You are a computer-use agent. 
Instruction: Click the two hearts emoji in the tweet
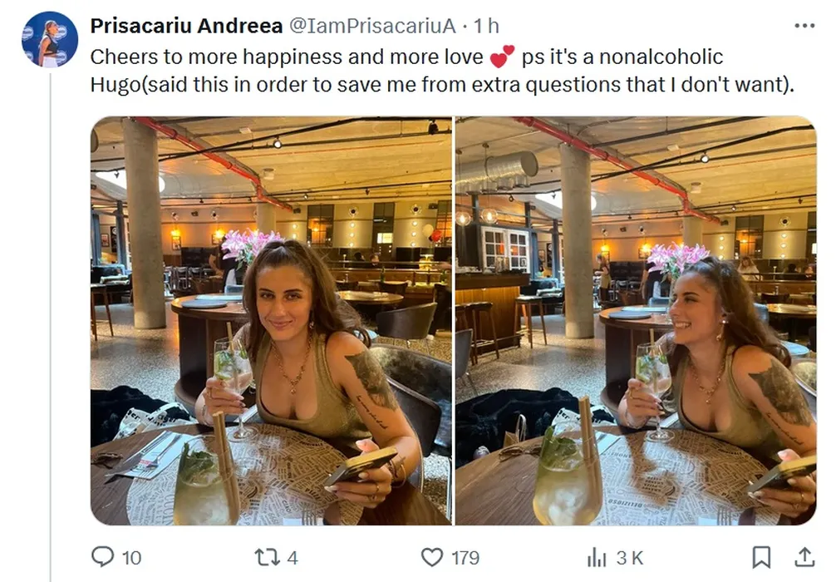[x=502, y=57]
